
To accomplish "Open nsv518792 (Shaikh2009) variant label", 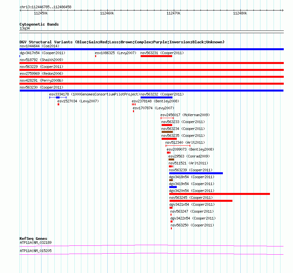I will (x=41, y=60).
